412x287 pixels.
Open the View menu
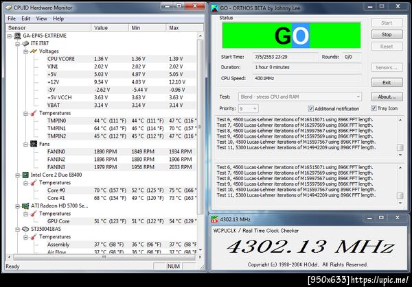pyautogui.click(x=41, y=18)
